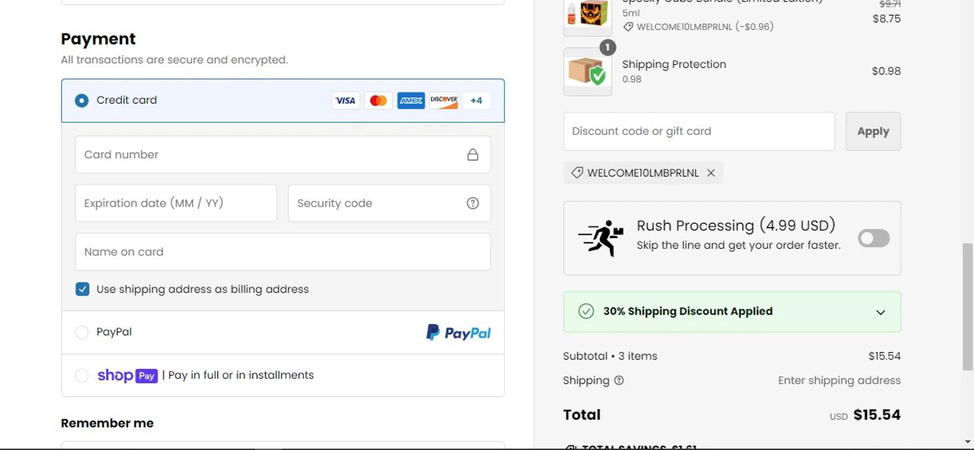Viewport: 974px width, 450px height.
Task: Click the running courier Rush Processing icon
Action: coord(601,238)
